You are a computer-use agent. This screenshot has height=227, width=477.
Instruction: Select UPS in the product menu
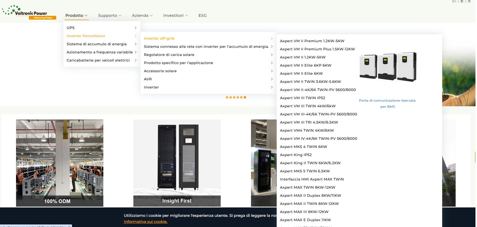point(71,28)
